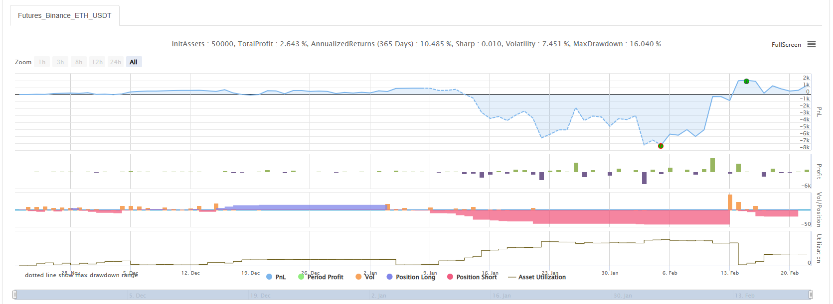Click the FullScreen link
Image resolution: width=833 pixels, height=304 pixels.
point(786,45)
